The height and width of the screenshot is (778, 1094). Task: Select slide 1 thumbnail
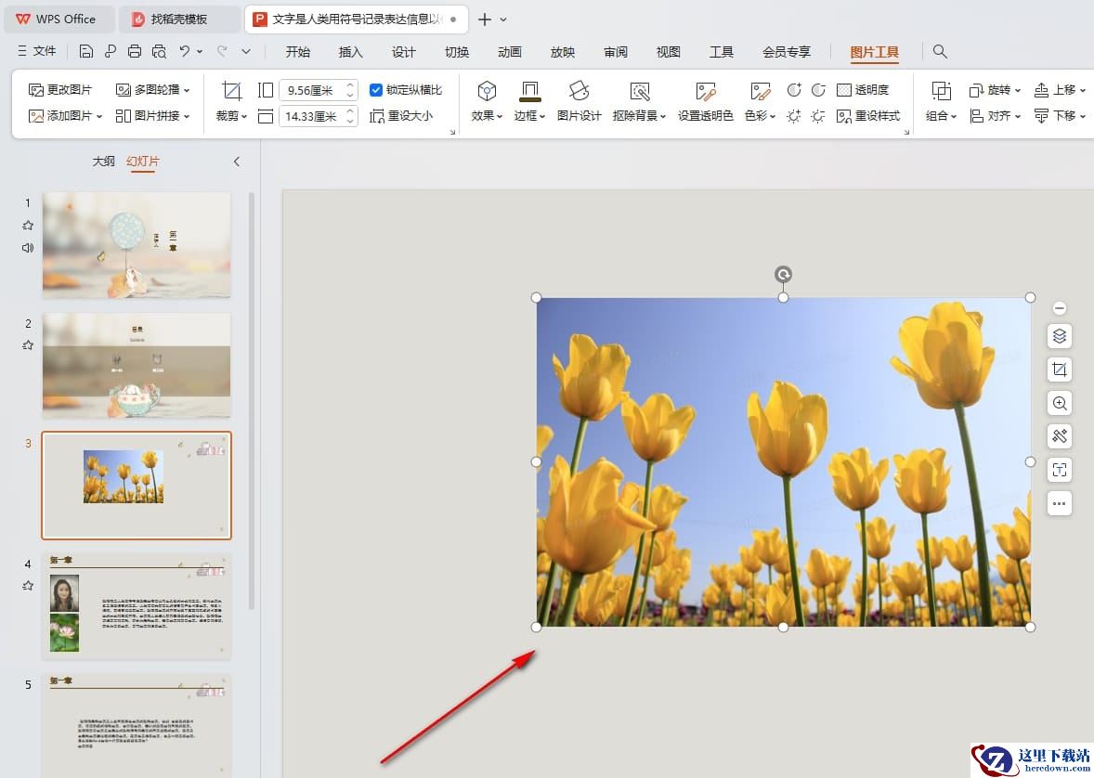(x=137, y=246)
